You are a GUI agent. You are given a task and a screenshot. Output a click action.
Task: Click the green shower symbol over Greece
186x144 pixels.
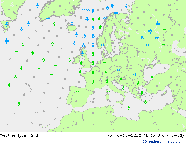[x=142, y=93]
